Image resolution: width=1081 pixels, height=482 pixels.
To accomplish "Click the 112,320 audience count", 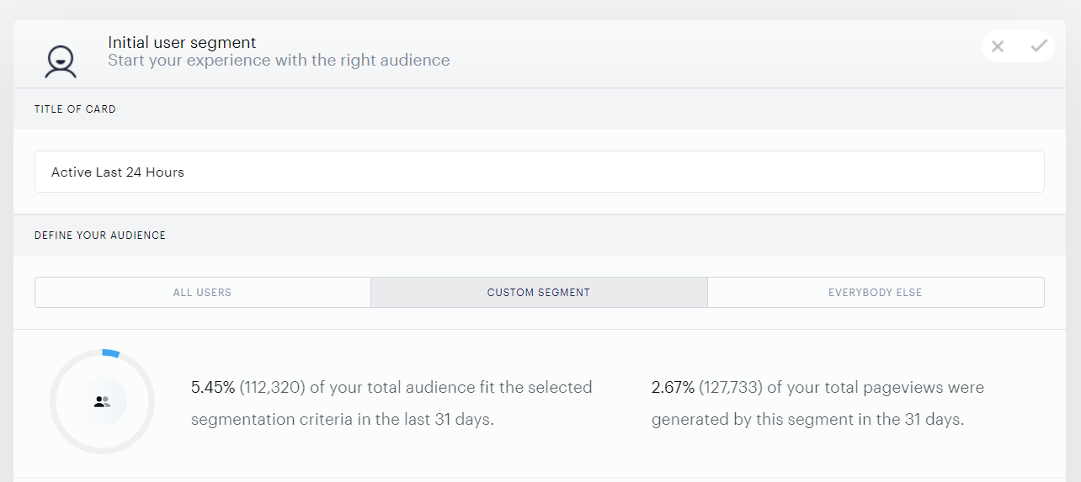I will coord(273,388).
